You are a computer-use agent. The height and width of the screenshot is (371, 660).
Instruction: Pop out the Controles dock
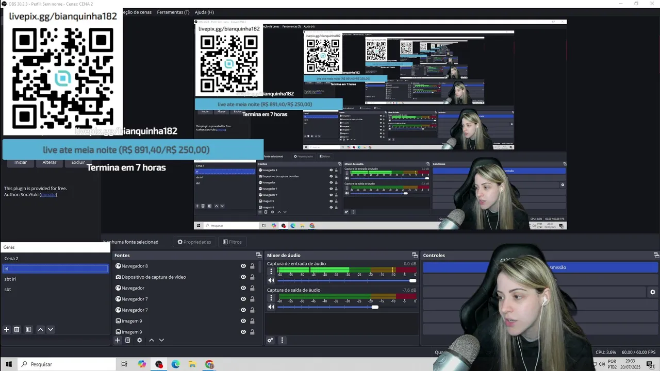pyautogui.click(x=656, y=255)
